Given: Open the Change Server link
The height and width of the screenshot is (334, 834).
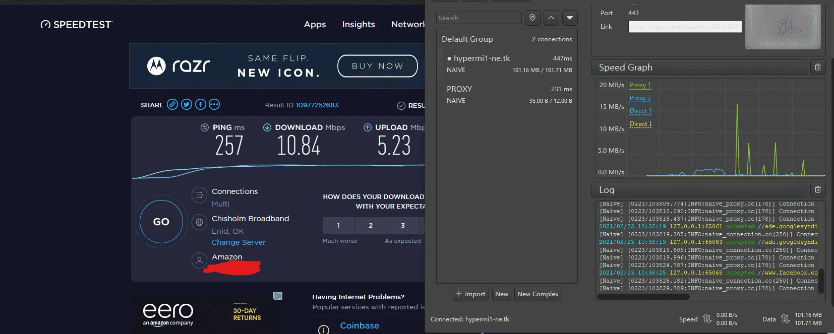Looking at the screenshot, I should pos(239,242).
